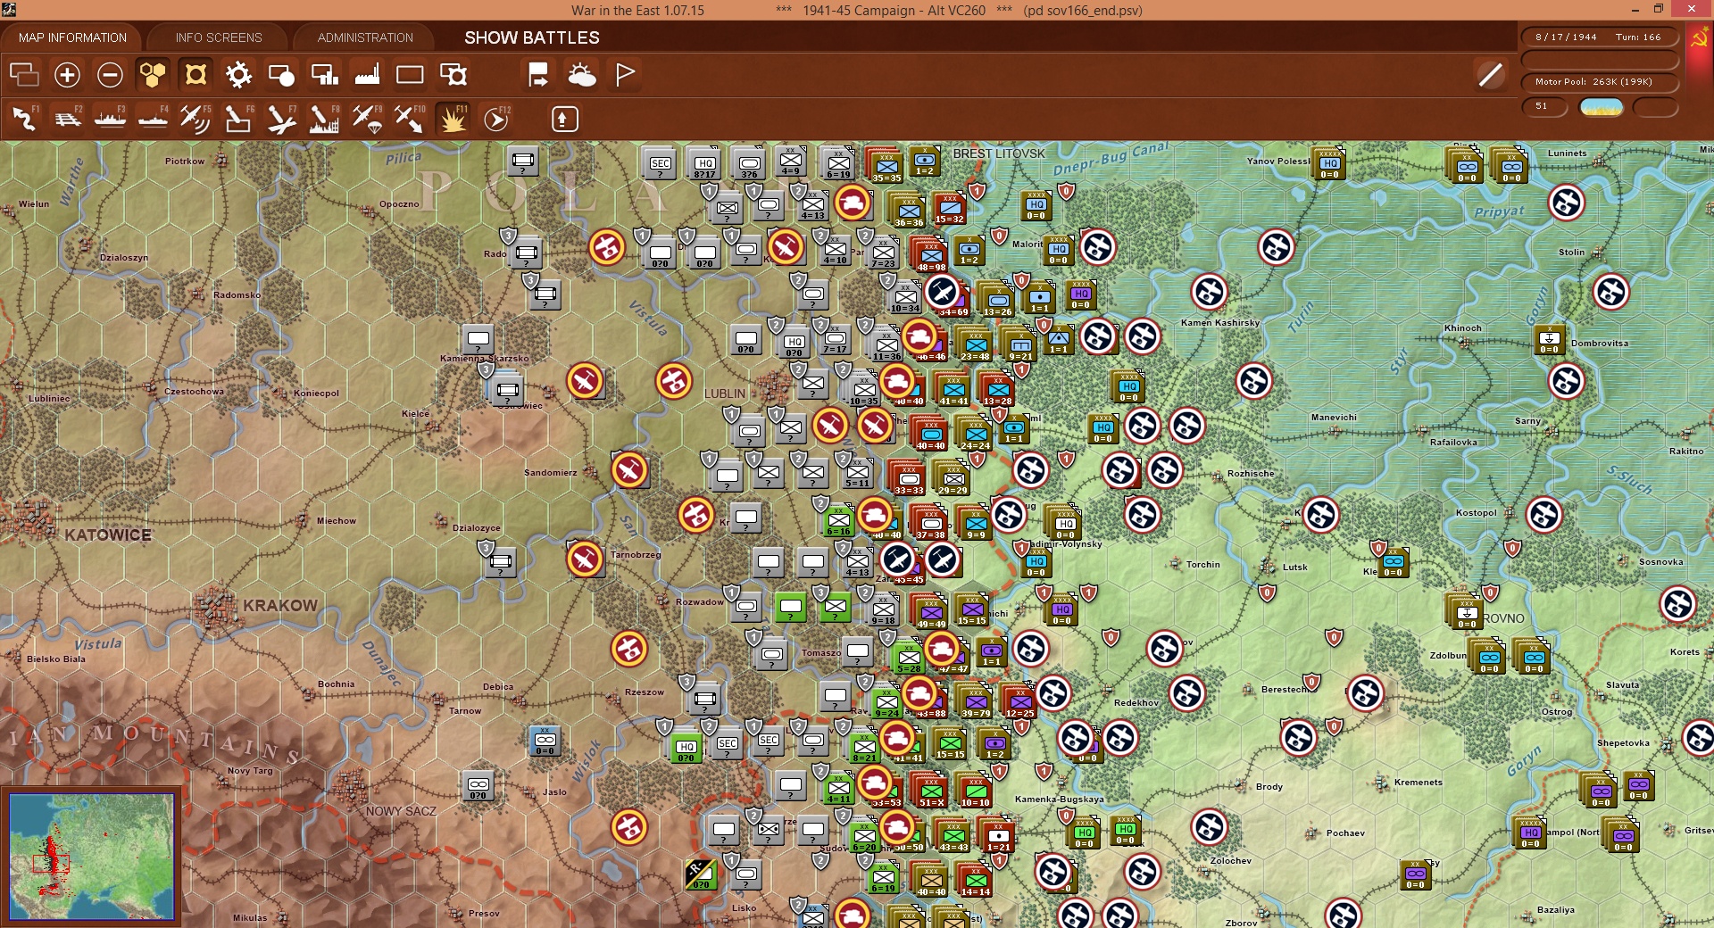
Task: Restore down the War in the East window
Action: (1659, 10)
